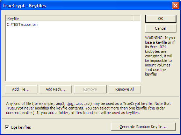This screenshot has height=135, width=181.
Task: Click empty space in the keyfile list
Action: pos(73,54)
